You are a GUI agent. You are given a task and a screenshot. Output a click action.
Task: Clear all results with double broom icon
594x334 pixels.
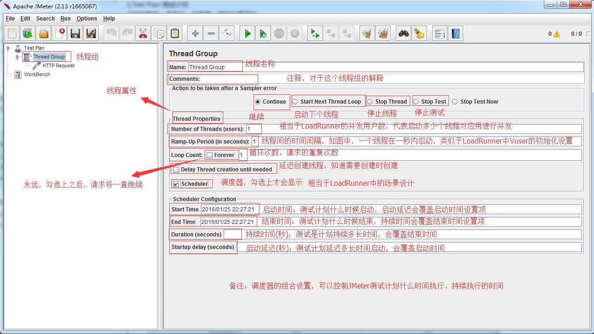click(383, 33)
